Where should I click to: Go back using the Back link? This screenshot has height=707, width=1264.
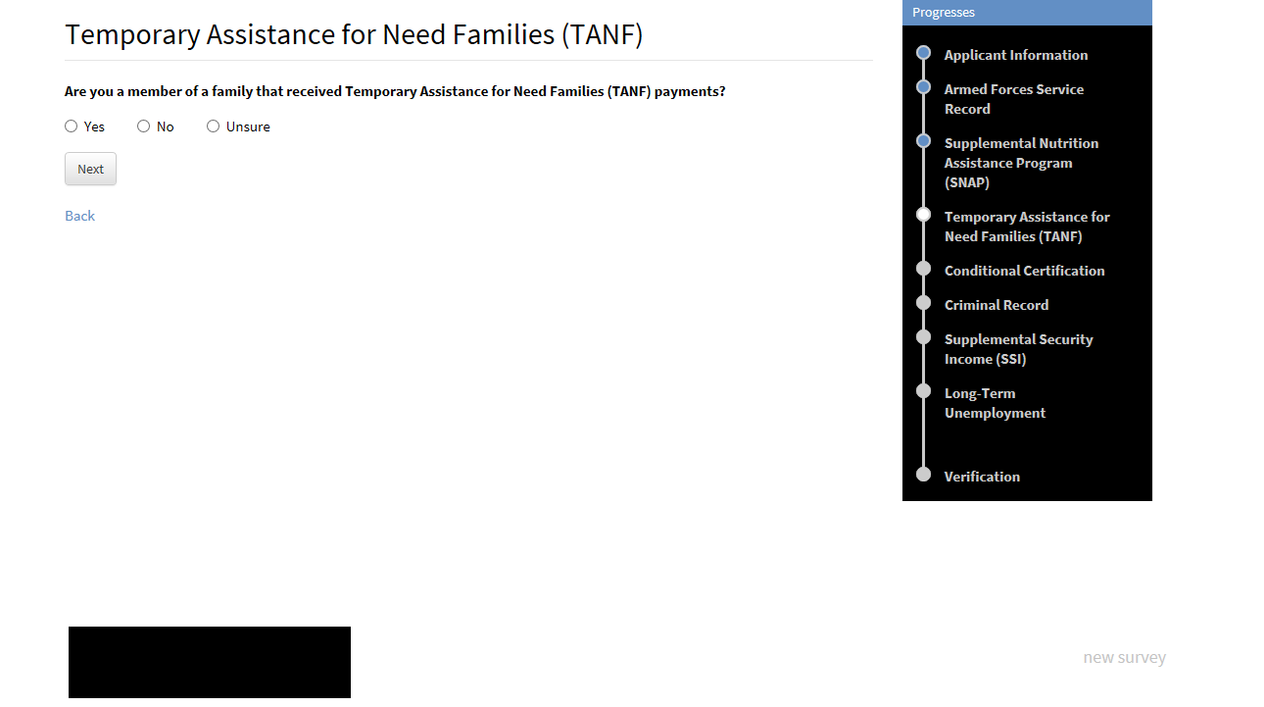click(79, 216)
